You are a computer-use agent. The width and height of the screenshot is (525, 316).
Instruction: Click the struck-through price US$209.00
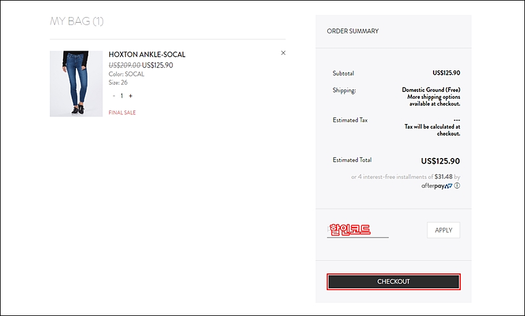coord(125,65)
